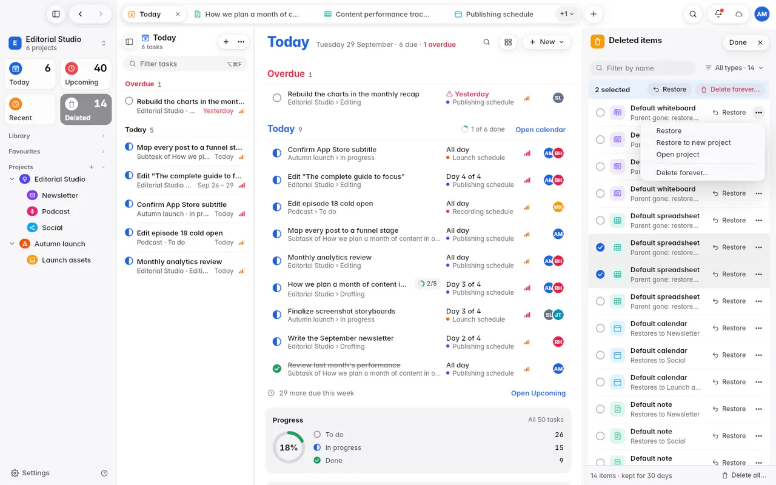
Task: Open the AM user avatar
Action: 761,14
